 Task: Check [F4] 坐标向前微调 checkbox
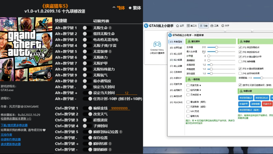click(240, 73)
